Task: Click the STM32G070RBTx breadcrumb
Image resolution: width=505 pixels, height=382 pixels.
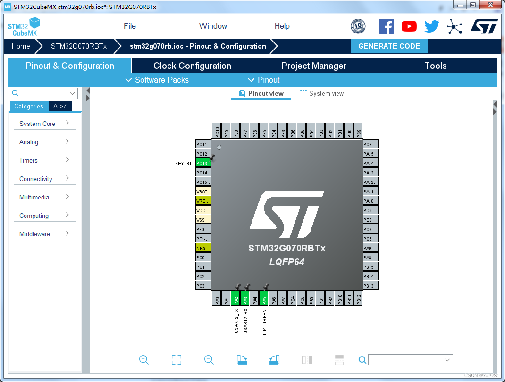Action: [79, 46]
